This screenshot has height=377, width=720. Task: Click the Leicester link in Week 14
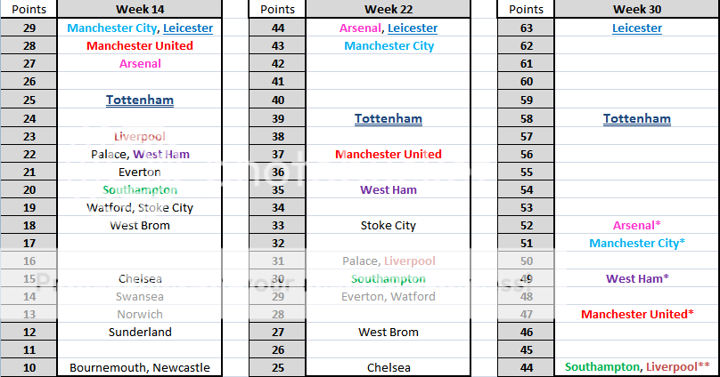pos(188,28)
